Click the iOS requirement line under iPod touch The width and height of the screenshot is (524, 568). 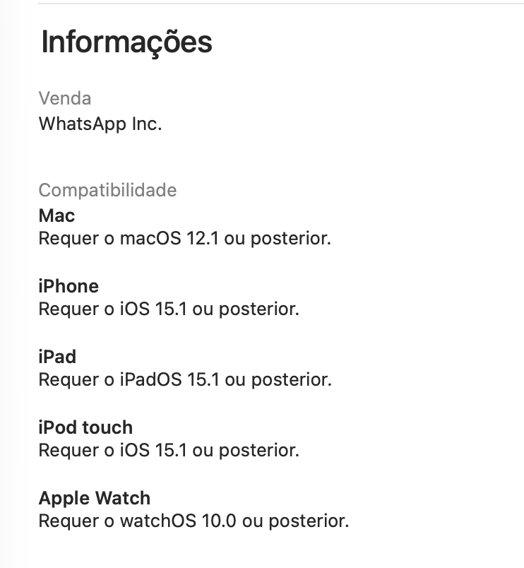(x=169, y=451)
